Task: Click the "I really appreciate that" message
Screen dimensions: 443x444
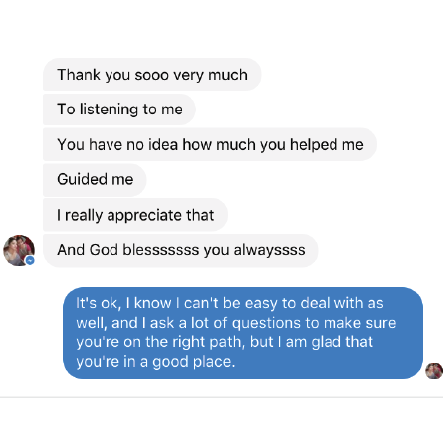Action: (135, 215)
